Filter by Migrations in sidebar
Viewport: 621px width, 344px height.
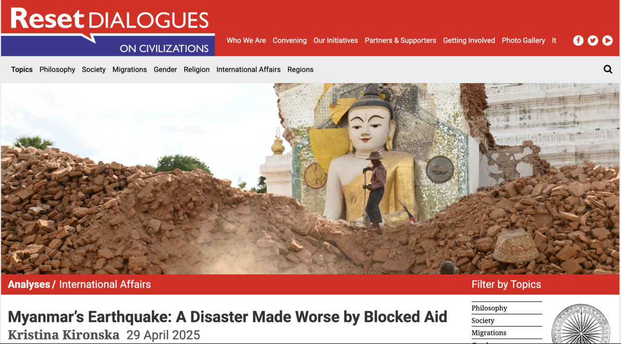coord(489,333)
